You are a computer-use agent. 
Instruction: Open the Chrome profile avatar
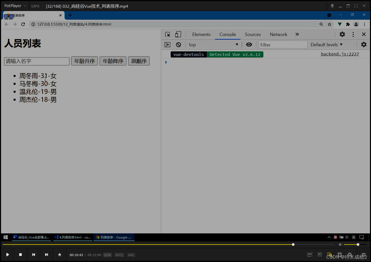click(x=356, y=24)
